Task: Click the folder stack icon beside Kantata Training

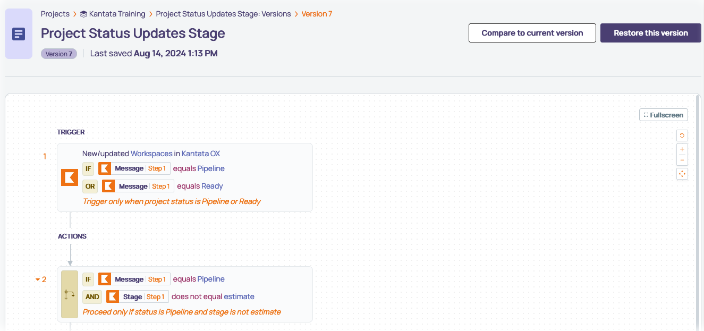Action: (x=83, y=14)
